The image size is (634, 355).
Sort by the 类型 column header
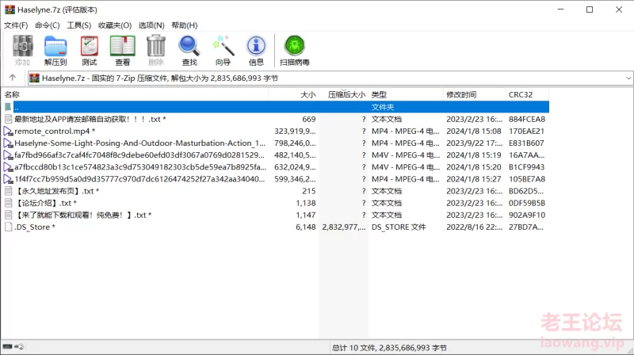pyautogui.click(x=406, y=94)
